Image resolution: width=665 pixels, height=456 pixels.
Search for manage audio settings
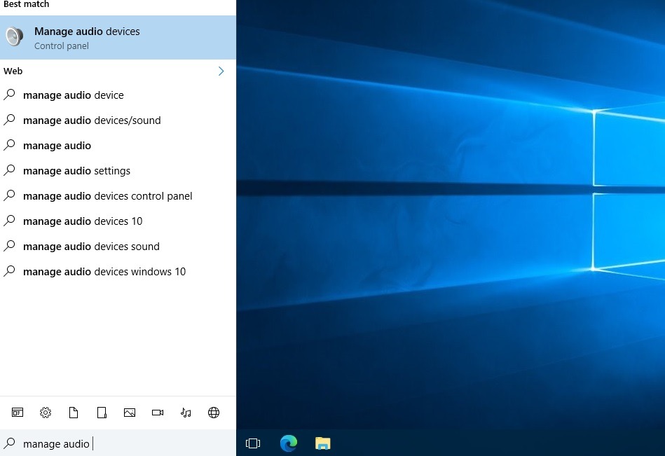coord(76,170)
